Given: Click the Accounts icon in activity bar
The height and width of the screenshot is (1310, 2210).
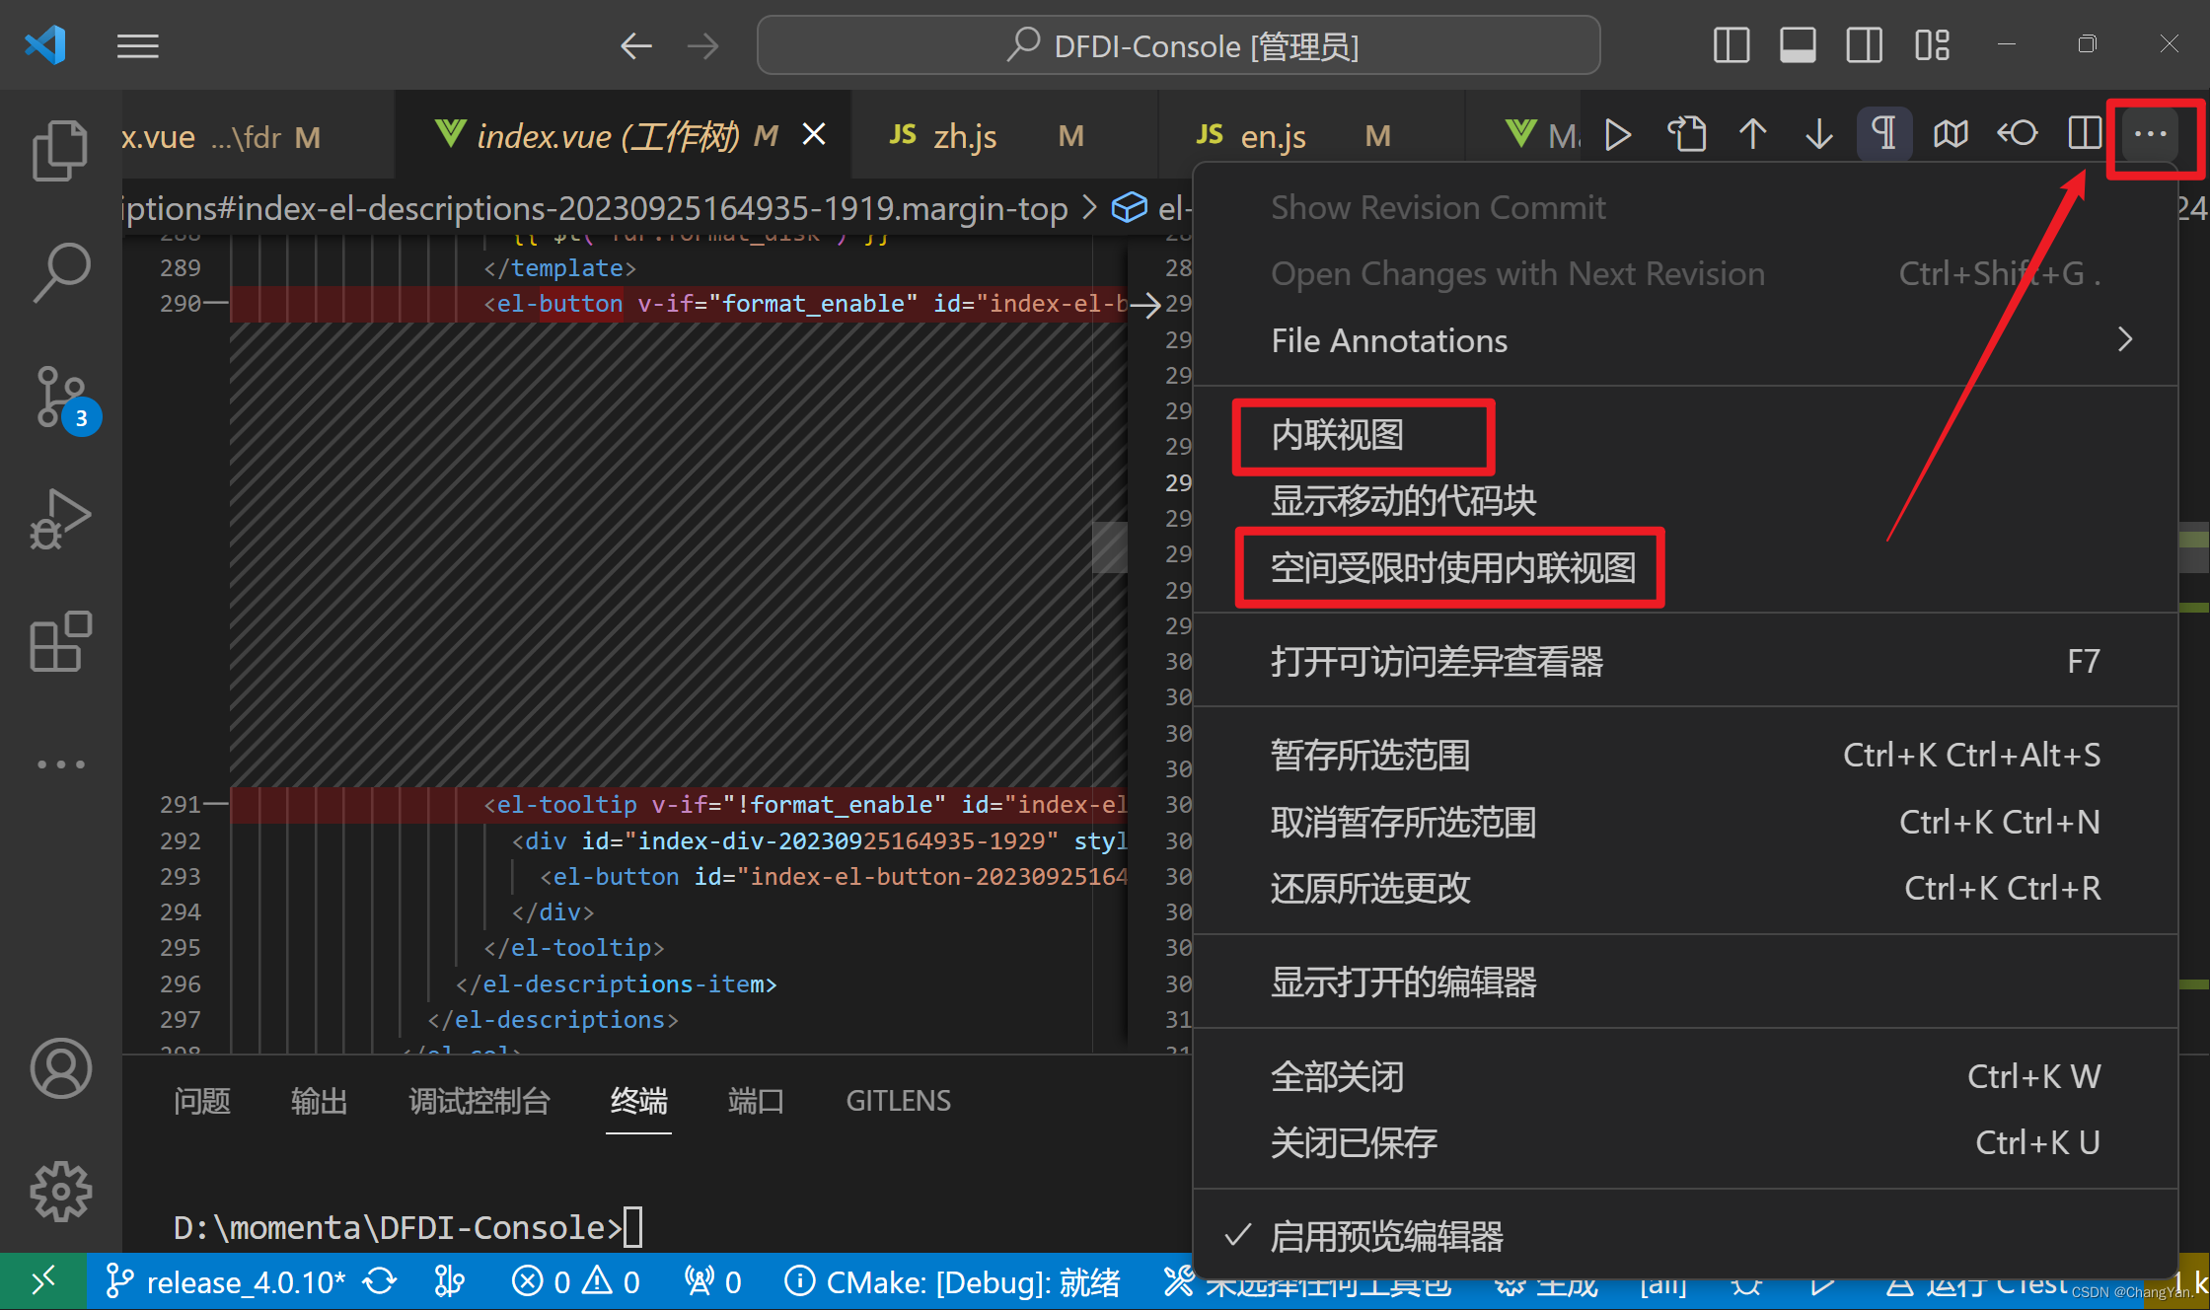Looking at the screenshot, I should click(60, 1068).
